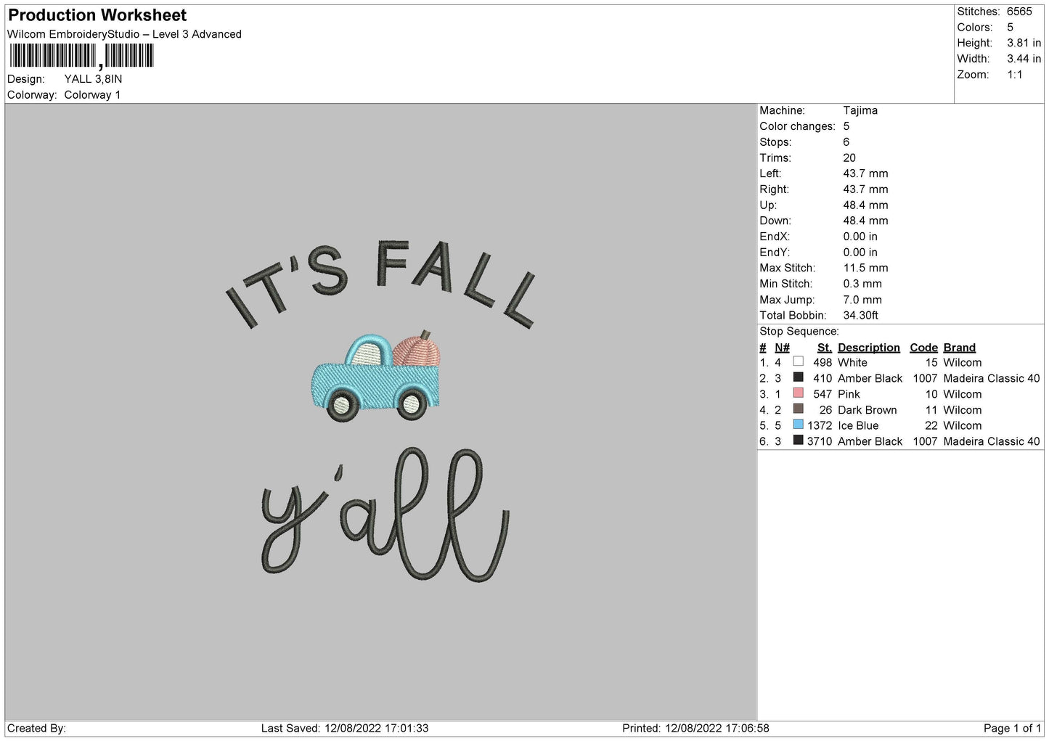Viewport: 1049px width, 741px height.
Task: Click the pink pumpkin in the truck bed
Action: (x=418, y=350)
